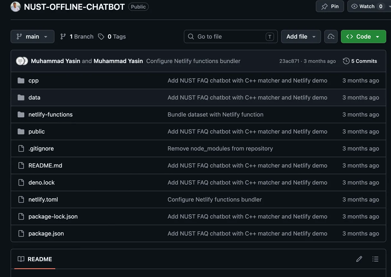
Task: Click the cpp folder icon
Action: pyautogui.click(x=21, y=81)
